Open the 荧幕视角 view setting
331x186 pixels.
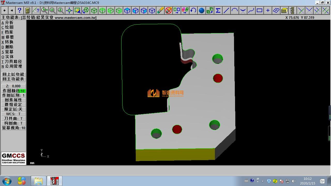[13, 128]
